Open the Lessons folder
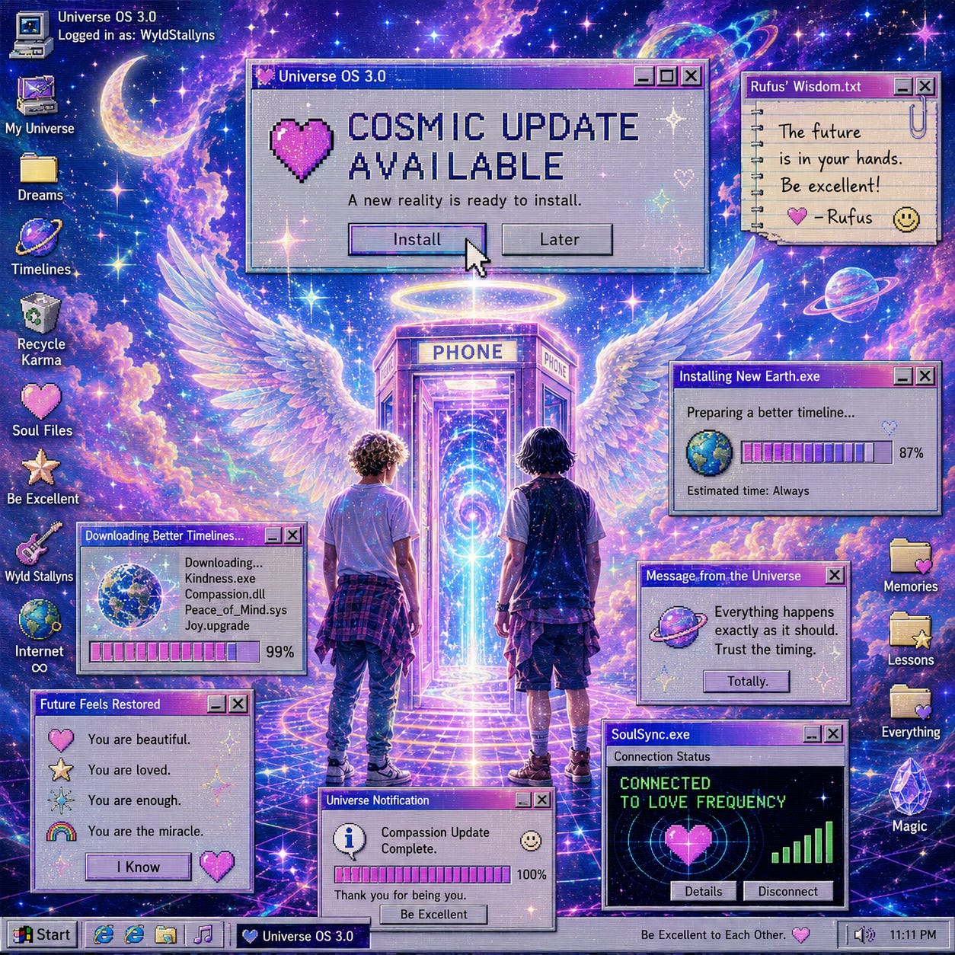Viewport: 955px width, 955px height. tap(910, 631)
